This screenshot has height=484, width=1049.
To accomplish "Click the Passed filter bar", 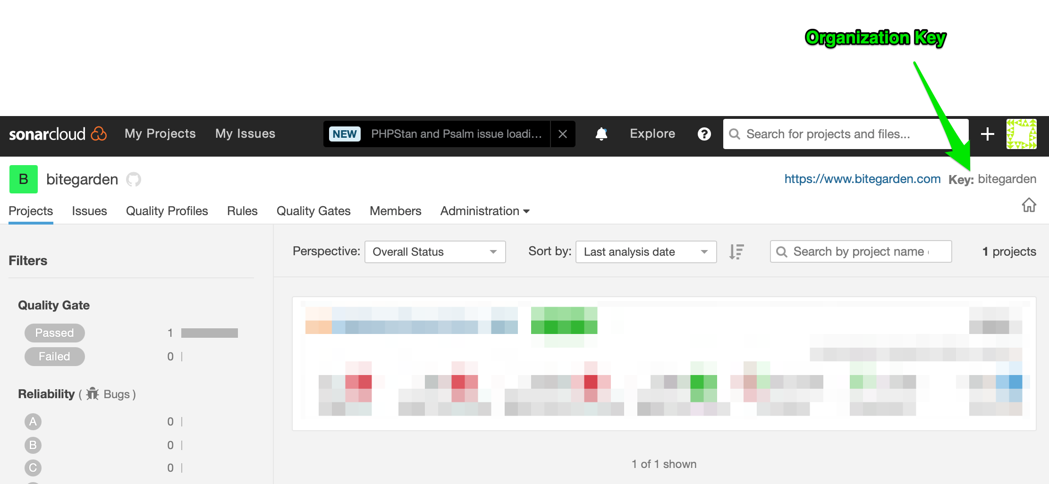I will pos(210,333).
